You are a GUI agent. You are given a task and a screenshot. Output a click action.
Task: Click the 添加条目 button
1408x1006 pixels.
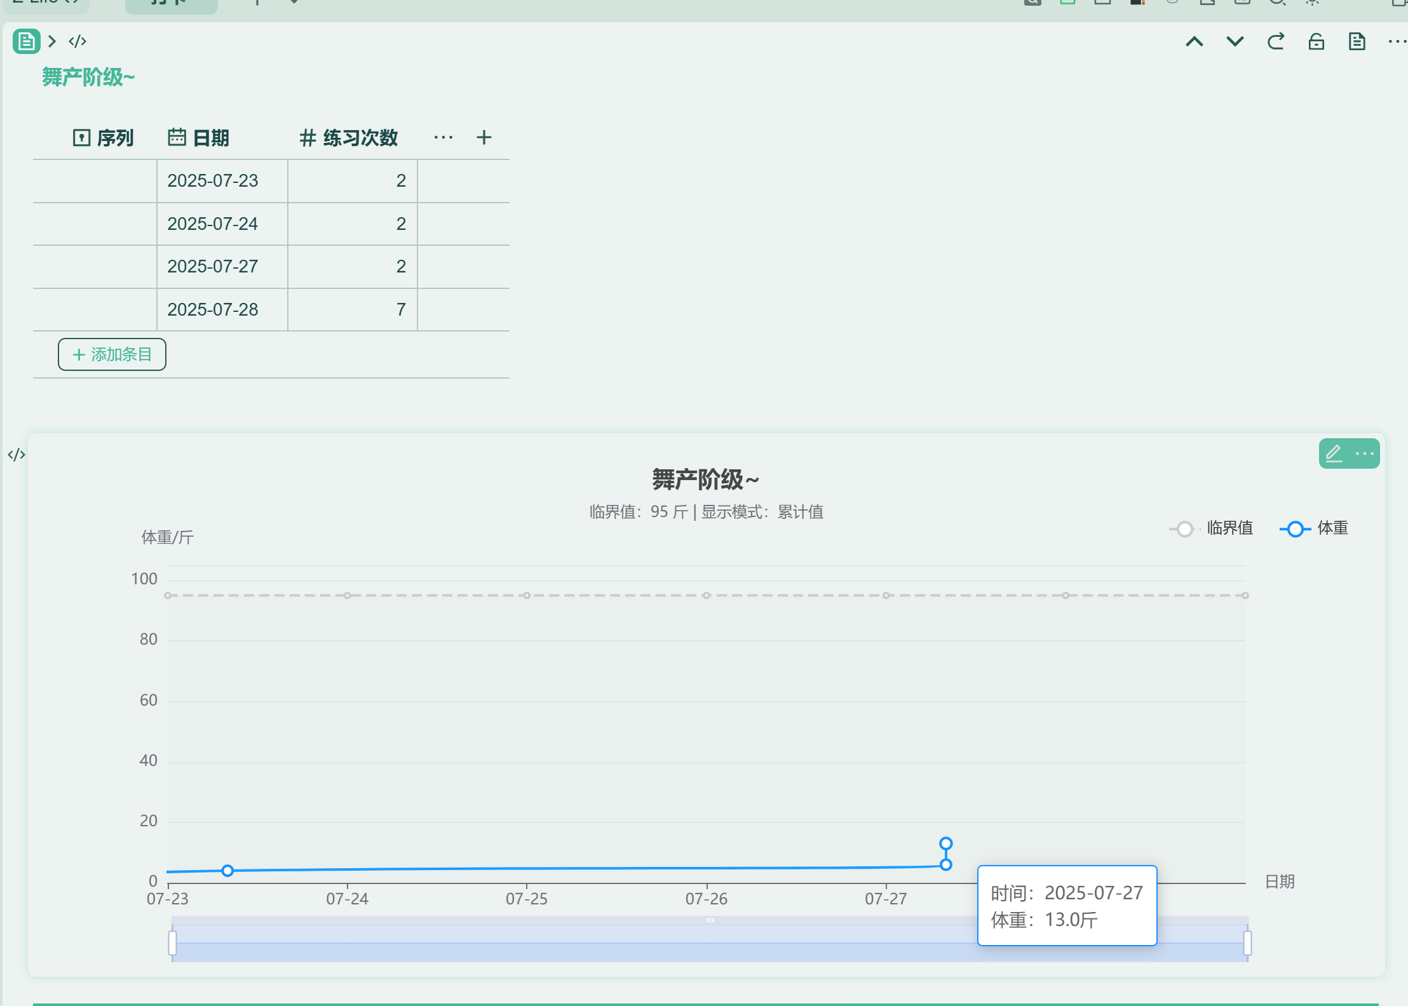[x=112, y=354]
